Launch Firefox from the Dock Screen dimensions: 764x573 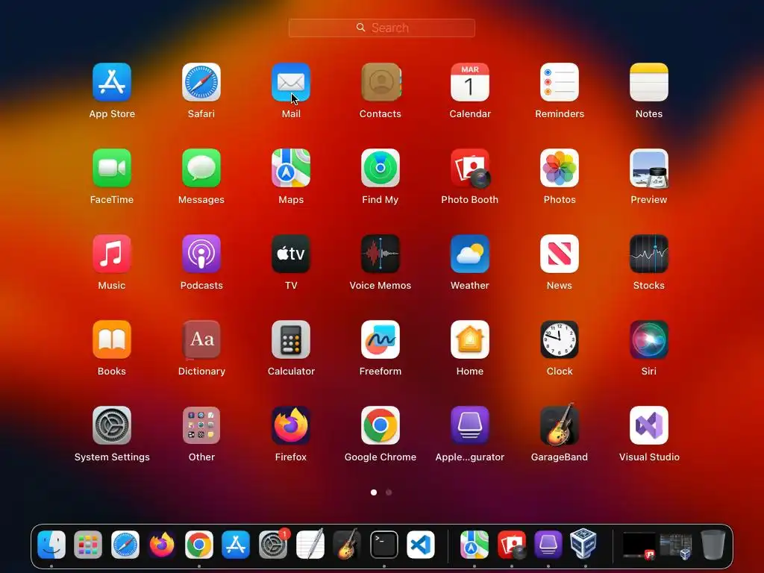(x=162, y=544)
